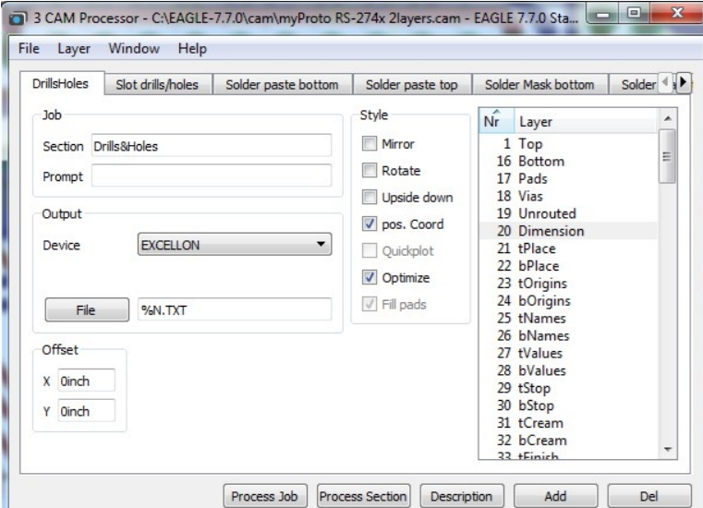Click the File output button
The image size is (703, 508).
(84, 311)
